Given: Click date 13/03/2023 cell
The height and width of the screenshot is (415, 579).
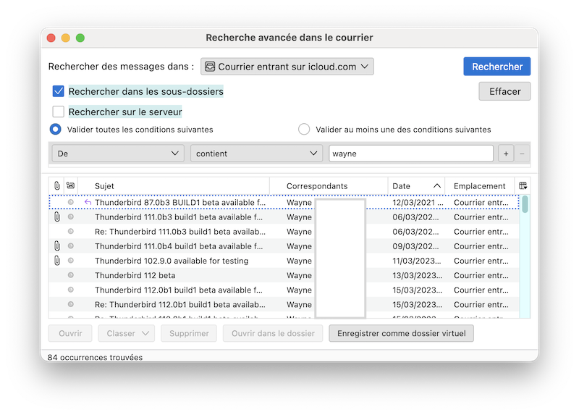Looking at the screenshot, I should [x=417, y=275].
